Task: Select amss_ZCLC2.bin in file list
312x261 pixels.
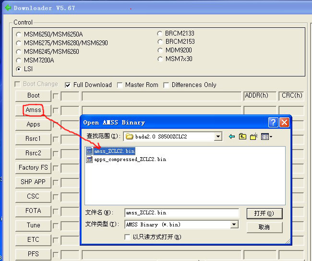Action: [114, 151]
